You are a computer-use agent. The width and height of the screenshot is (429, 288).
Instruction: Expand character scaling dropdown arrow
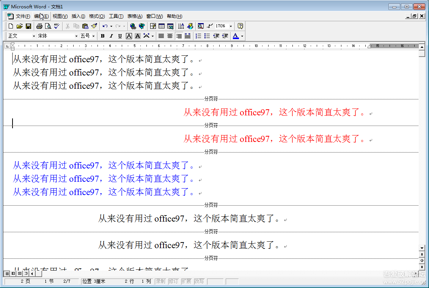(152, 36)
